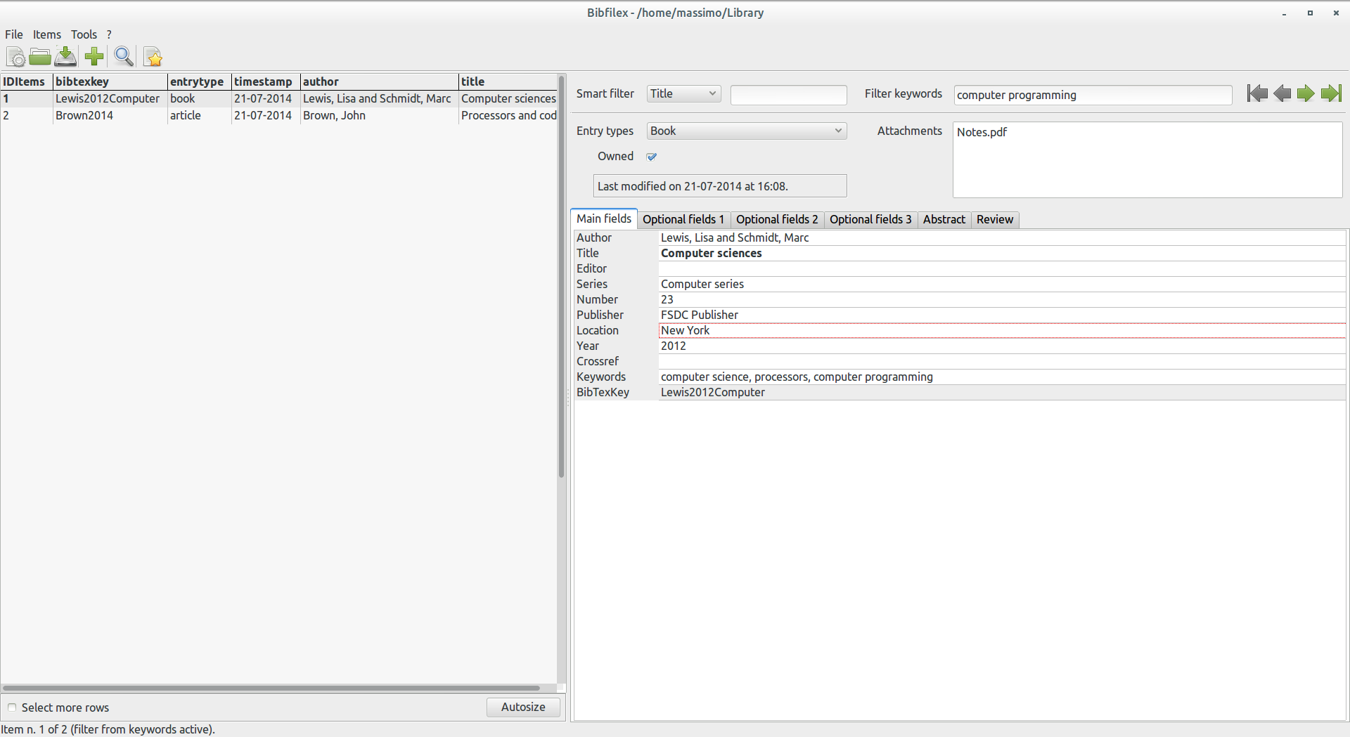
Task: Click the empty Crossref field
Action: 1002,361
